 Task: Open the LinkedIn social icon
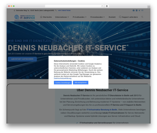[137, 10]
